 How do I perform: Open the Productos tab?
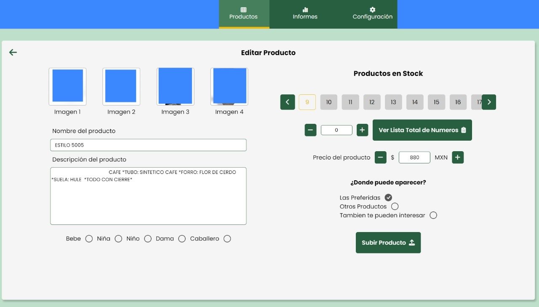244,14
